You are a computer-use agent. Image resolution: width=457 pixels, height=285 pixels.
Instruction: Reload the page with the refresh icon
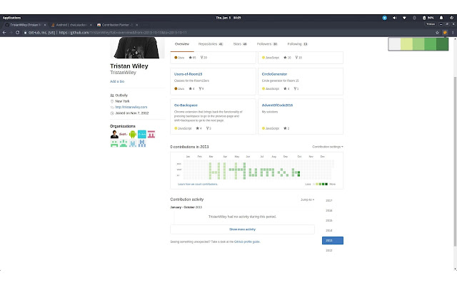17,33
